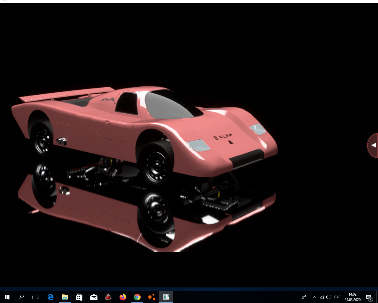This screenshot has width=378, height=303.
Task: Show hidden system tray icons
Action: [315, 297]
